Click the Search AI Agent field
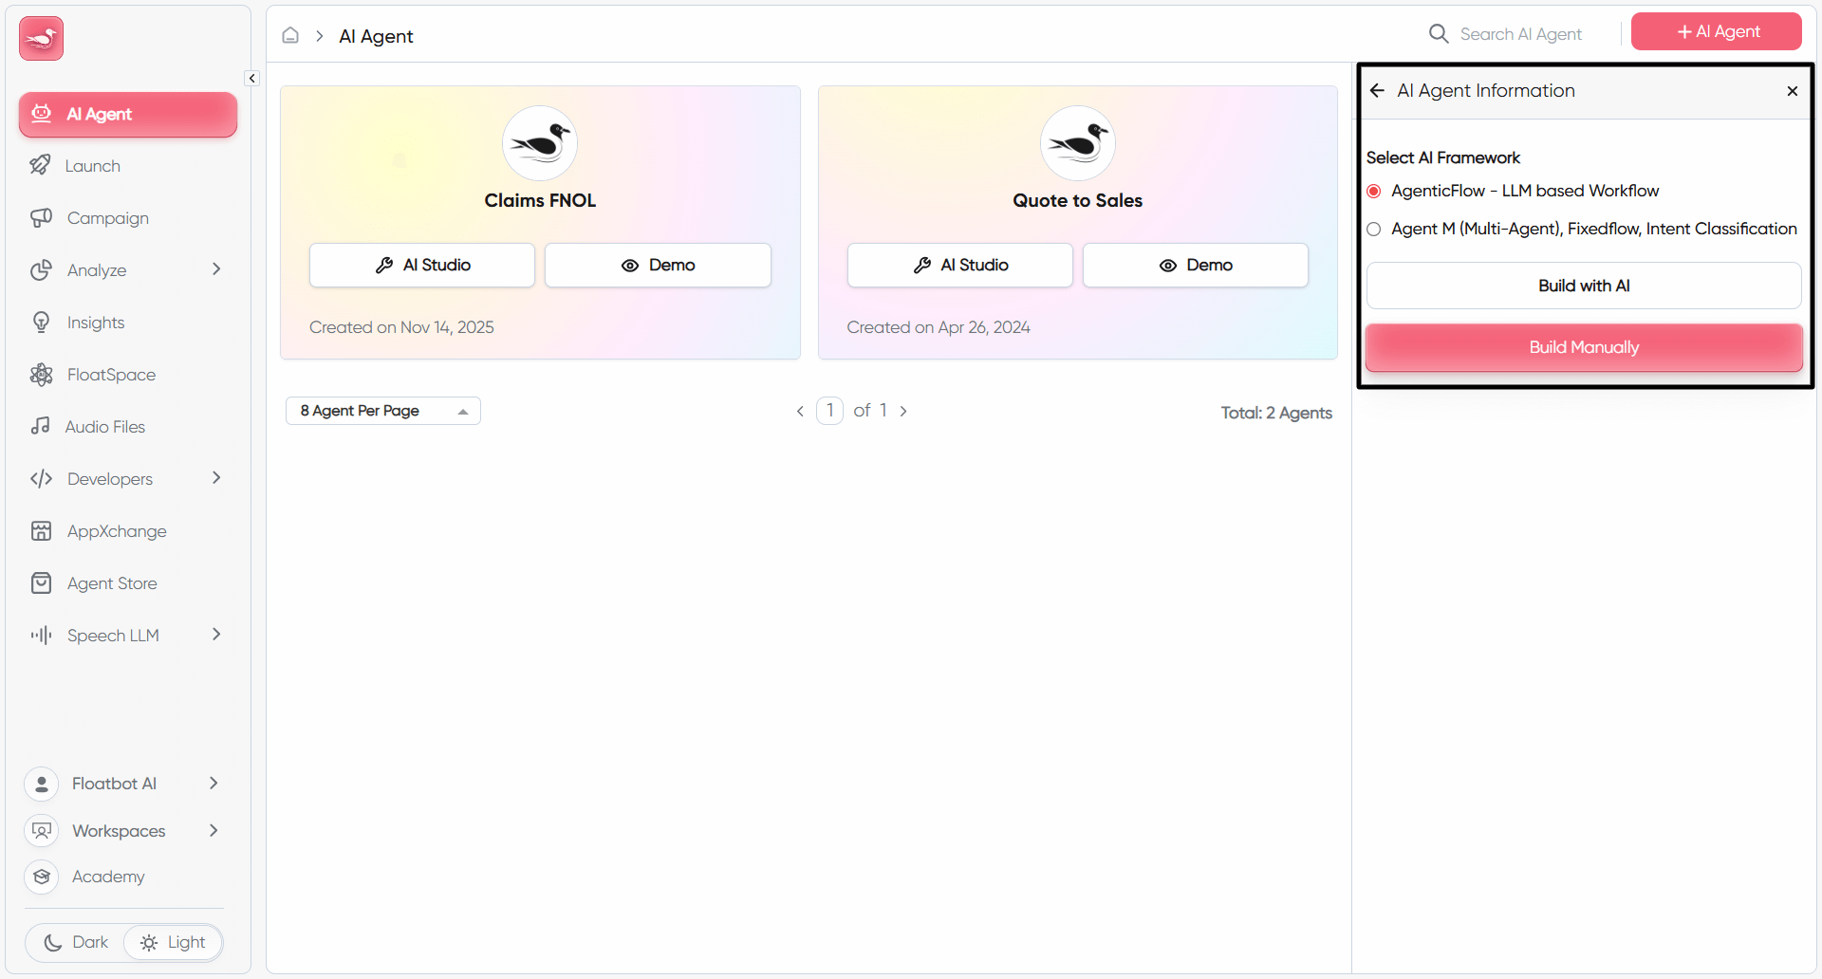This screenshot has width=1822, height=979. pyautogui.click(x=1520, y=34)
